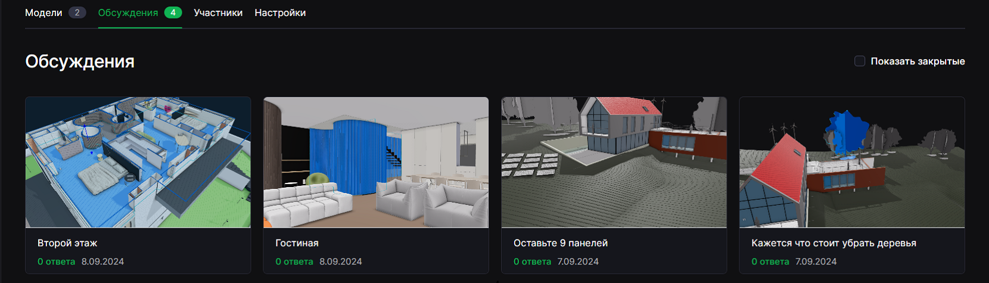Click the 2 count badge beside Модели
The height and width of the screenshot is (283, 989).
coord(77,13)
